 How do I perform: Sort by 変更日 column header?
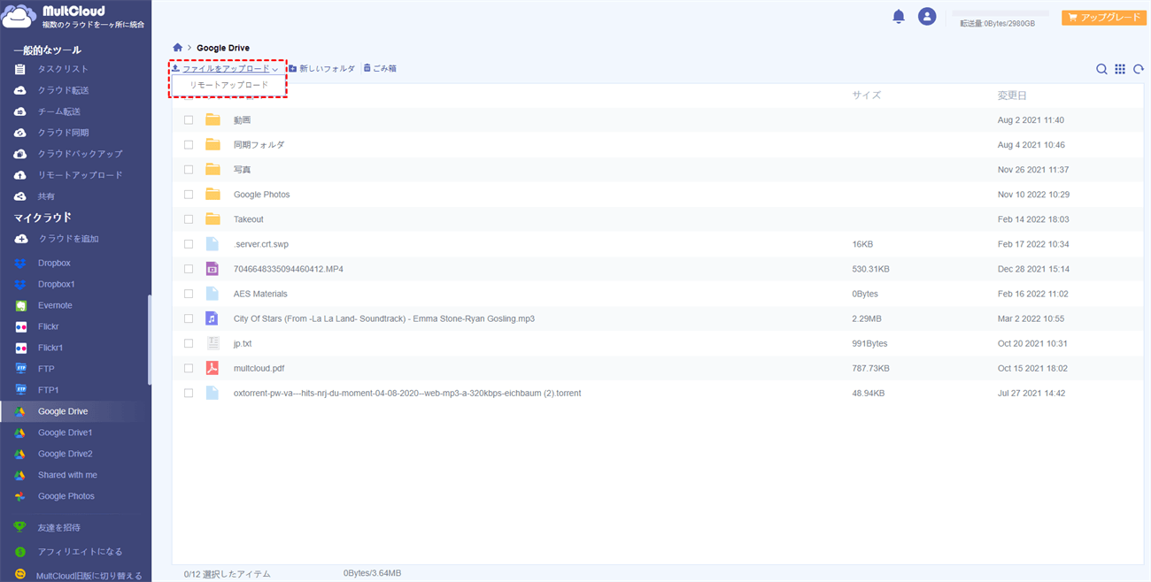[1012, 96]
